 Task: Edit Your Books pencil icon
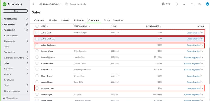point(27,30)
